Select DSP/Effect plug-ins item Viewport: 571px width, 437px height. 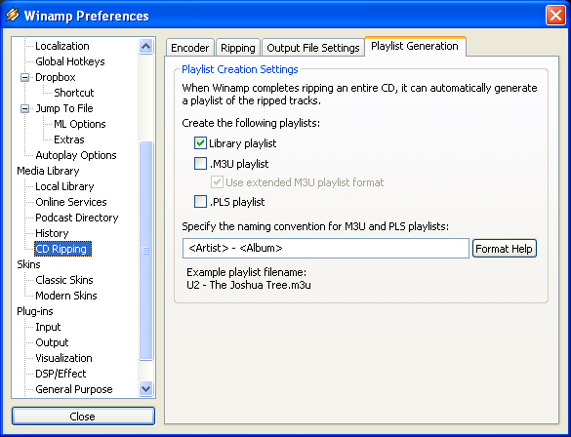[61, 374]
